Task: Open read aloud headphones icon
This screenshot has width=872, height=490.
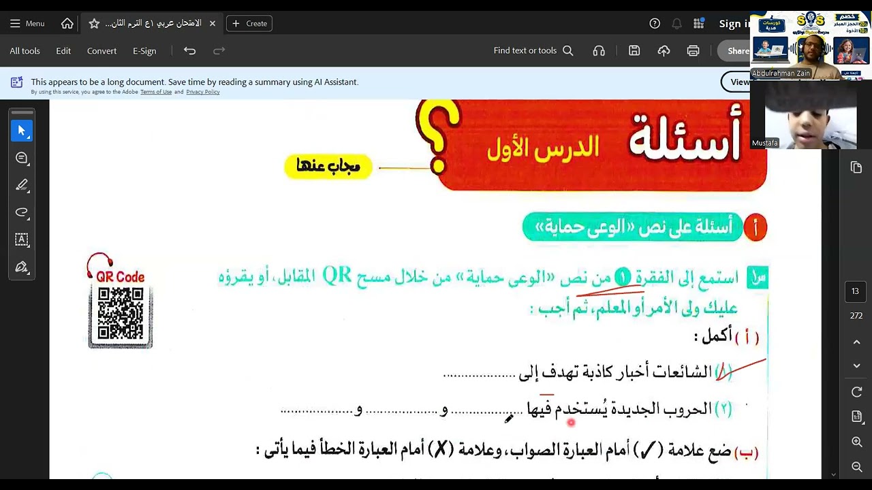Action: [599, 50]
